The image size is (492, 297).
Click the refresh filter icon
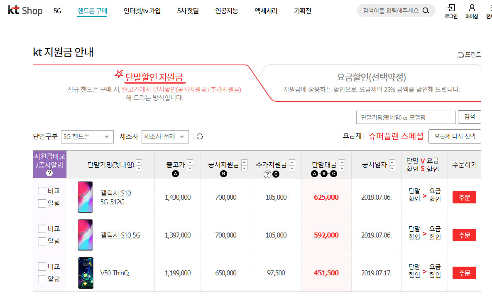(x=200, y=136)
